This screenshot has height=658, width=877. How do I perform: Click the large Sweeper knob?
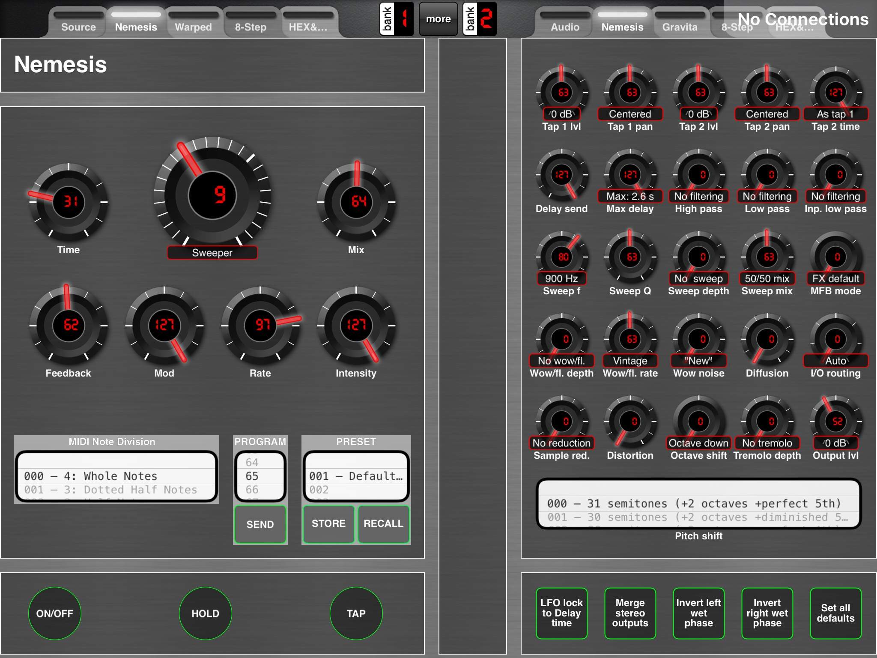(x=212, y=195)
